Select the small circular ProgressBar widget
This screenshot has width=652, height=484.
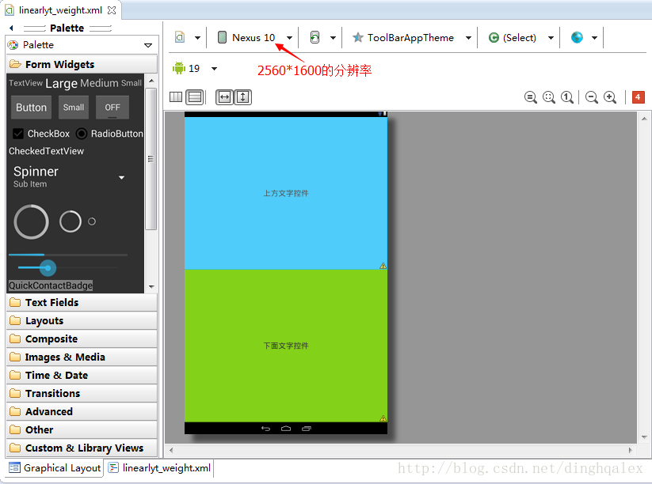click(x=92, y=221)
